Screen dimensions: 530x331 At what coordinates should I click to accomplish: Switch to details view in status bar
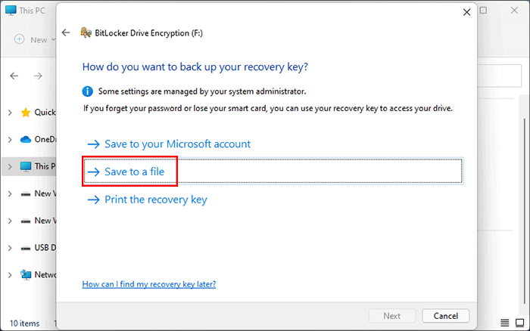tap(505, 323)
